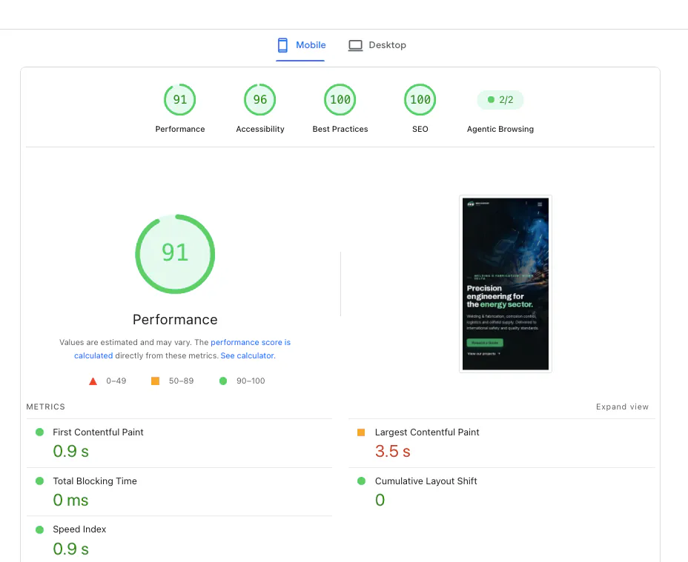Image resolution: width=688 pixels, height=562 pixels.
Task: Click the green dot beside Cumulative Layout Shift
Action: point(362,481)
